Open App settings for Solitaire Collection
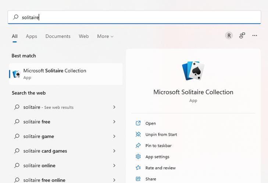268x183 pixels. [x=157, y=157]
